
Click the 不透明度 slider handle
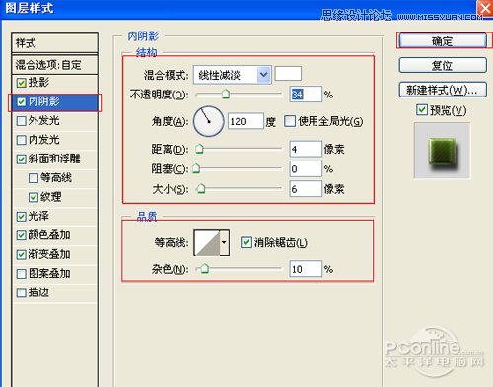[226, 95]
